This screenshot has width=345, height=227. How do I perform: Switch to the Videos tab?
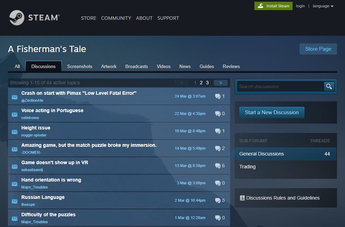click(x=163, y=66)
